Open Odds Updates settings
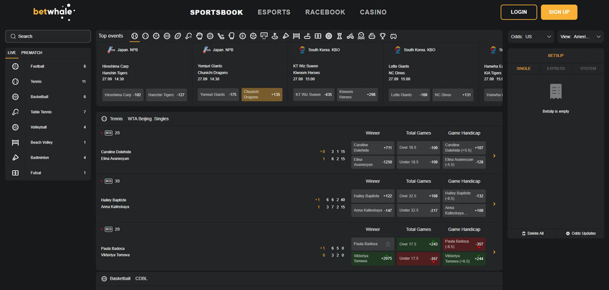Image resolution: width=609 pixels, height=290 pixels. (x=580, y=233)
